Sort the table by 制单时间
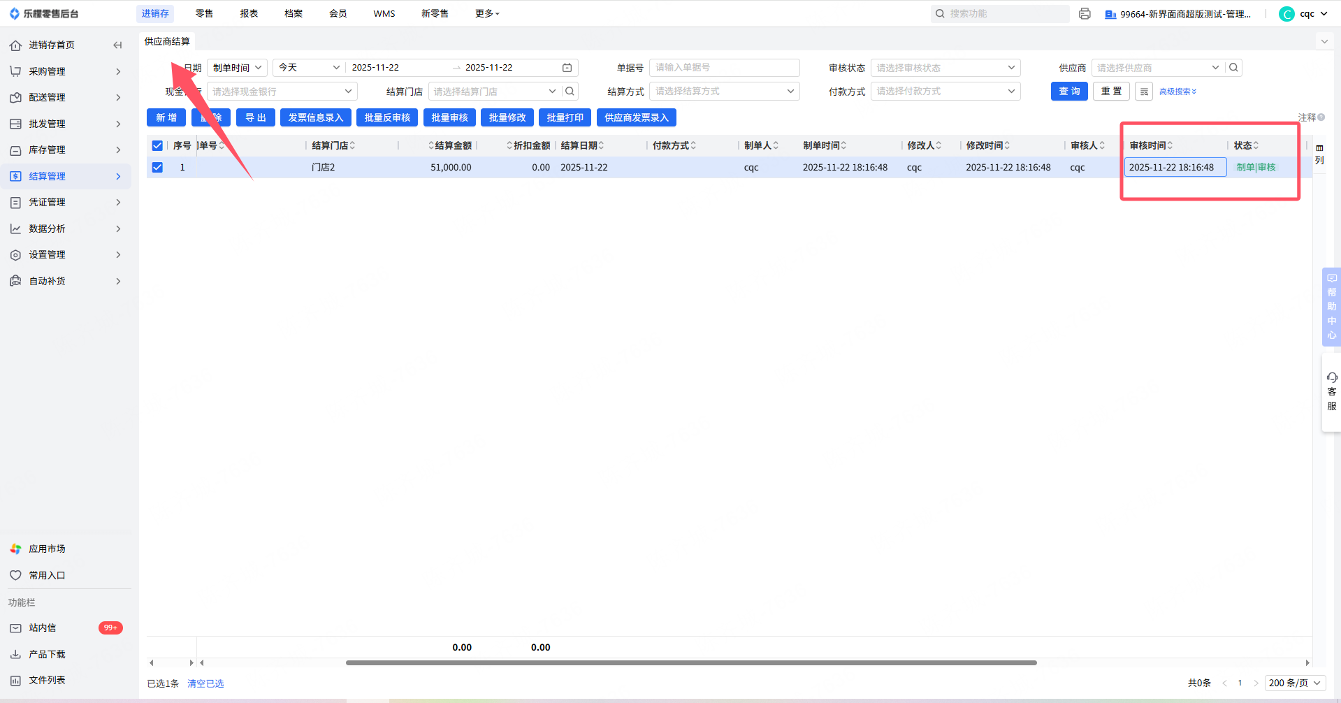The width and height of the screenshot is (1341, 703). coord(843,146)
